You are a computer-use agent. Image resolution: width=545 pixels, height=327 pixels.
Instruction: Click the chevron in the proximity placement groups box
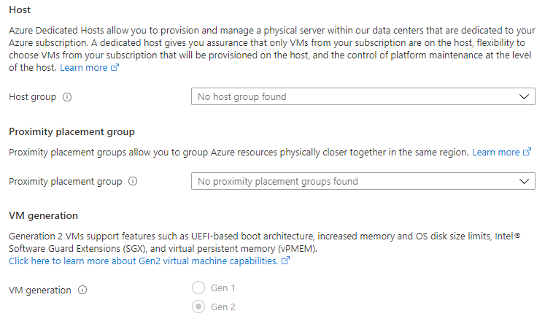(x=524, y=181)
